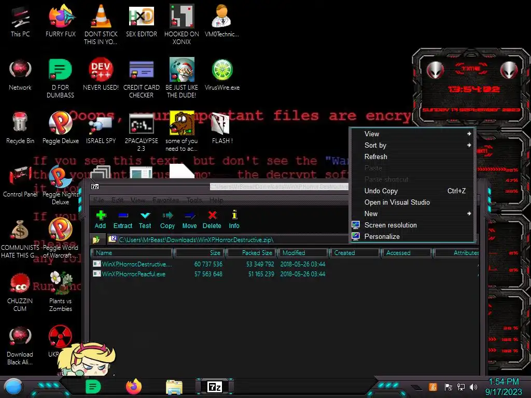The image size is (531, 398).
Task: Go up one folder level in 7-Zip
Action: pyautogui.click(x=96, y=240)
